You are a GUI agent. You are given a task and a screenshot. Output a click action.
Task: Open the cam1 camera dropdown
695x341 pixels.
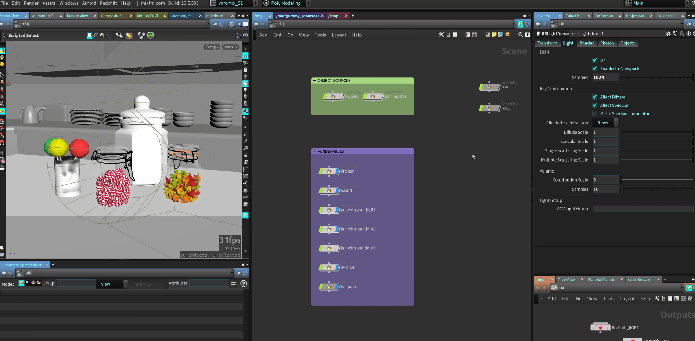(x=231, y=47)
